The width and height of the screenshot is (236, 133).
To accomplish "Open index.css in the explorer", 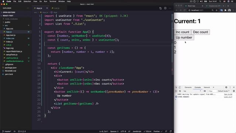I will point(10,38).
